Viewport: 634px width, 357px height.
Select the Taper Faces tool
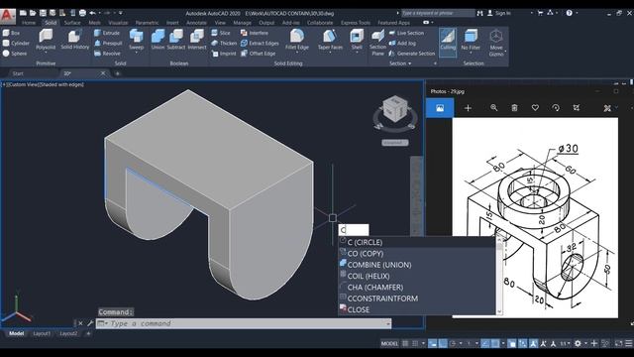(330, 40)
